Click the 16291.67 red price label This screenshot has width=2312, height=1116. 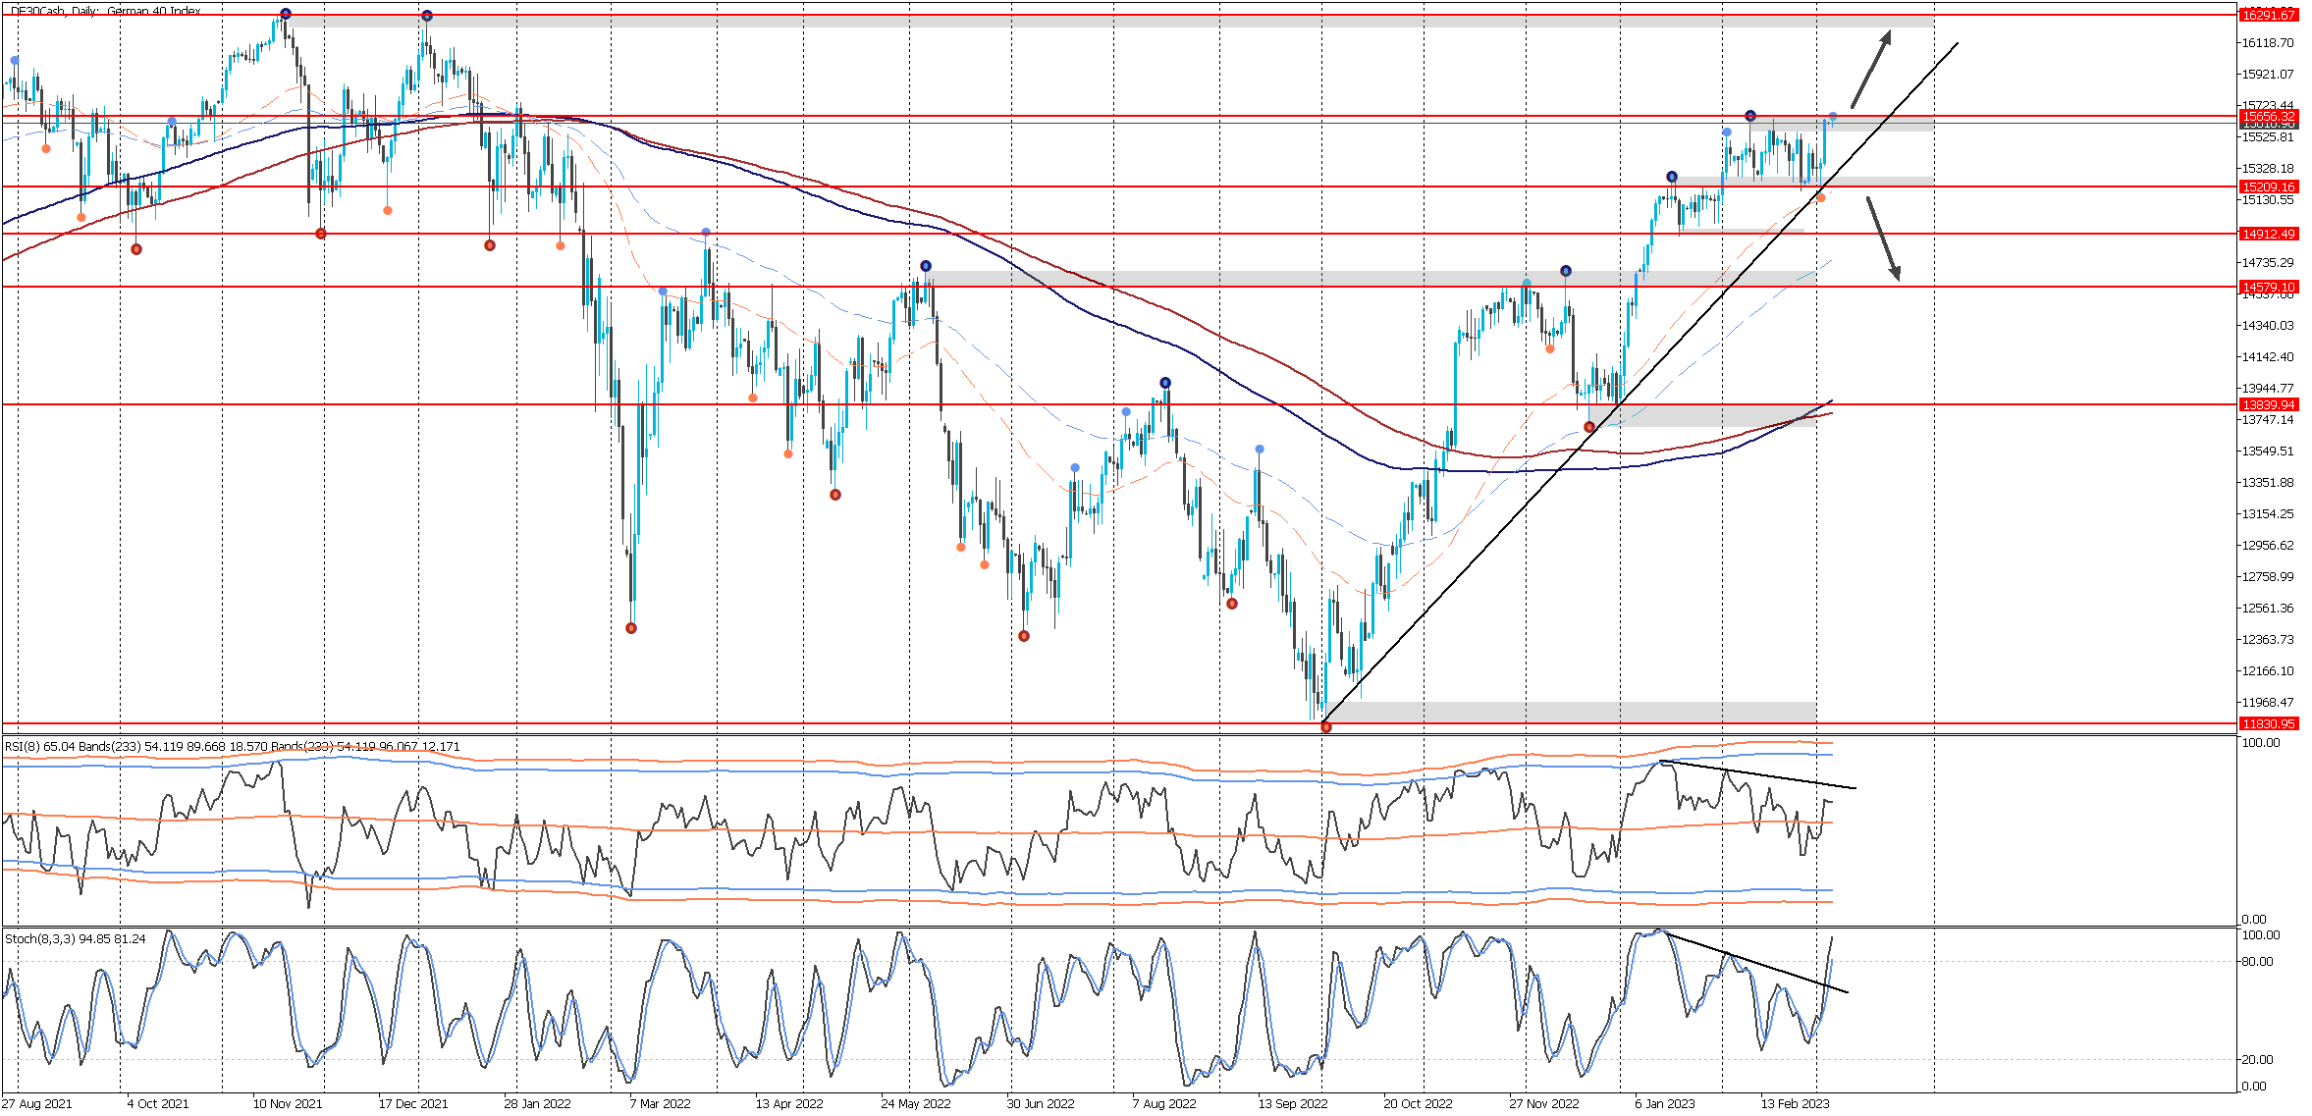2268,15
